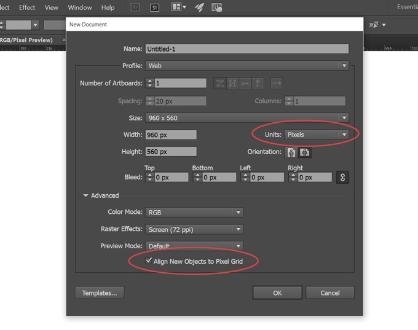Click the Bottom bleed value field
The image size is (418, 330).
click(219, 177)
